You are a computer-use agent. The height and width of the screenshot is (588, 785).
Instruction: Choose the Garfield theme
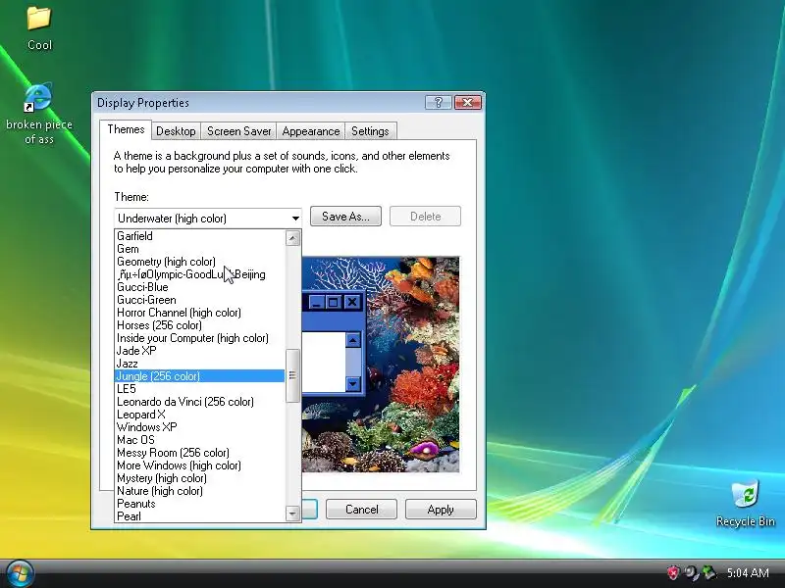[200, 236]
